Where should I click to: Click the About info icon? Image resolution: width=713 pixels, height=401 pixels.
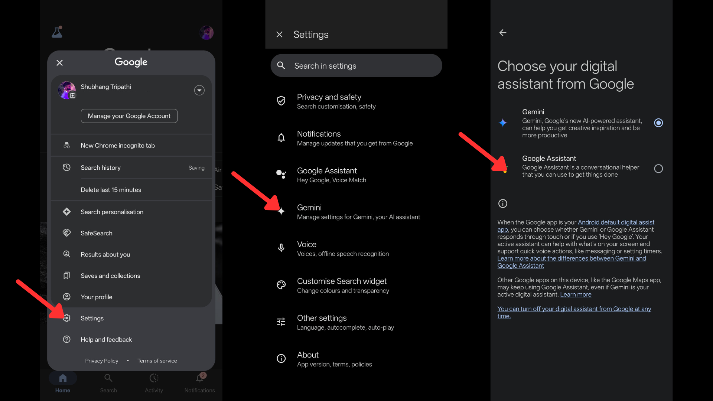[x=281, y=358]
